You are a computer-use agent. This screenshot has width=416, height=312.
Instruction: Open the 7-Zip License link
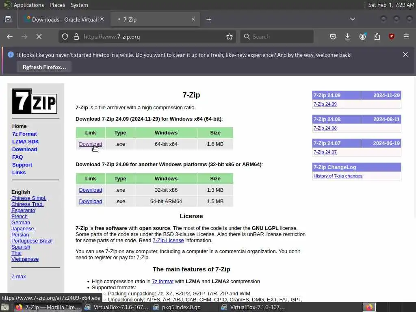coord(168,240)
